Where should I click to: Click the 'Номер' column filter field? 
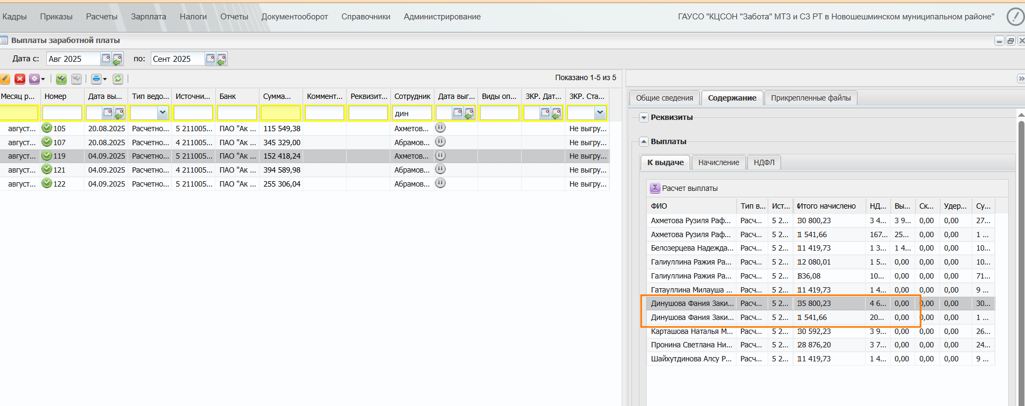pos(62,113)
